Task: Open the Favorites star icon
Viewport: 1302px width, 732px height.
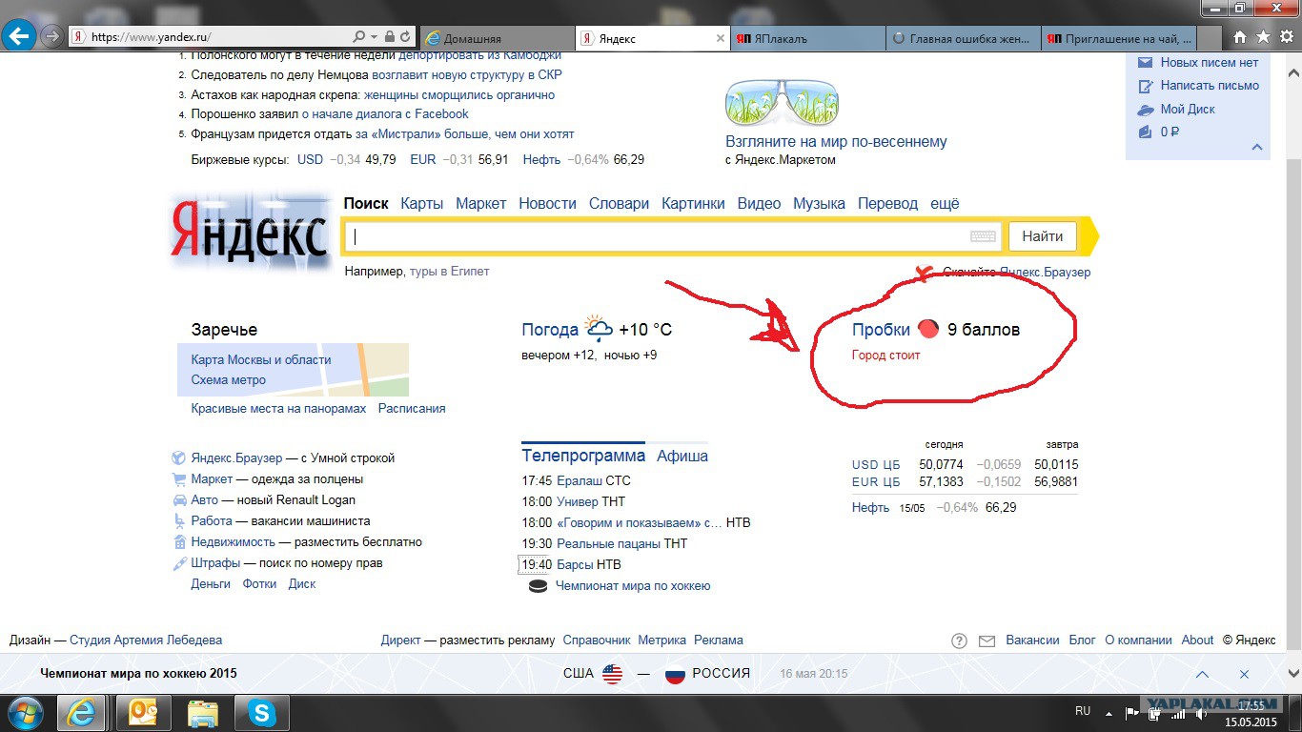Action: (1263, 37)
